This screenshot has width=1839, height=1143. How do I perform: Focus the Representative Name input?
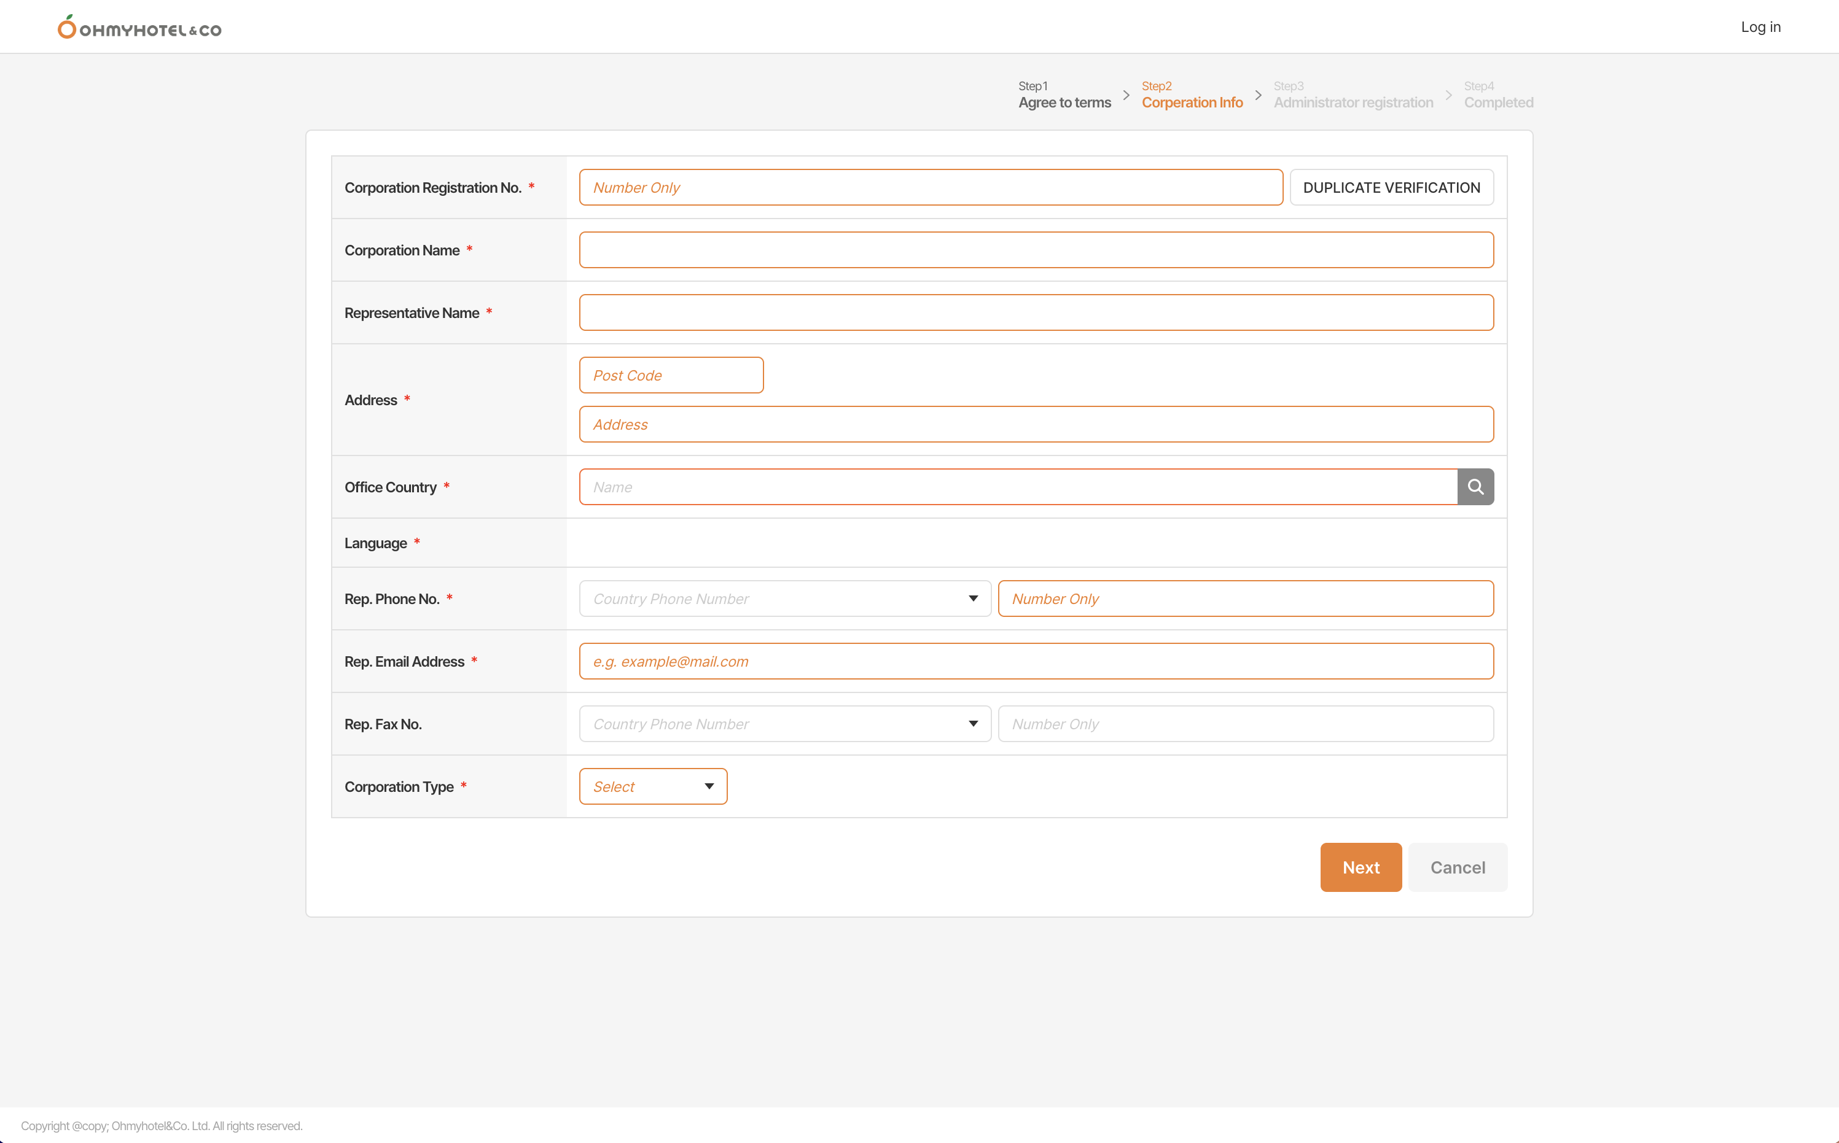[x=1036, y=313]
